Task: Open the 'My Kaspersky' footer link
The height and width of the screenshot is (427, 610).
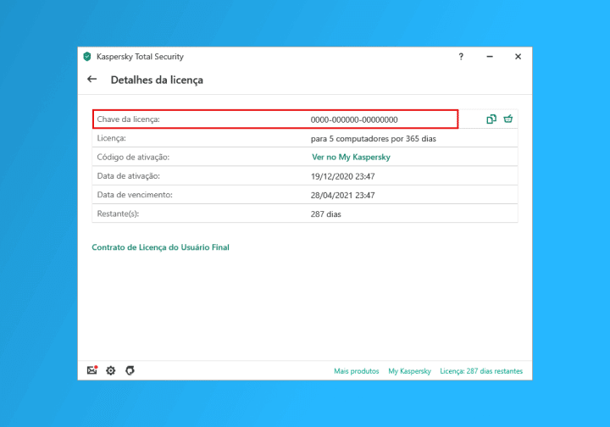Action: (409, 371)
